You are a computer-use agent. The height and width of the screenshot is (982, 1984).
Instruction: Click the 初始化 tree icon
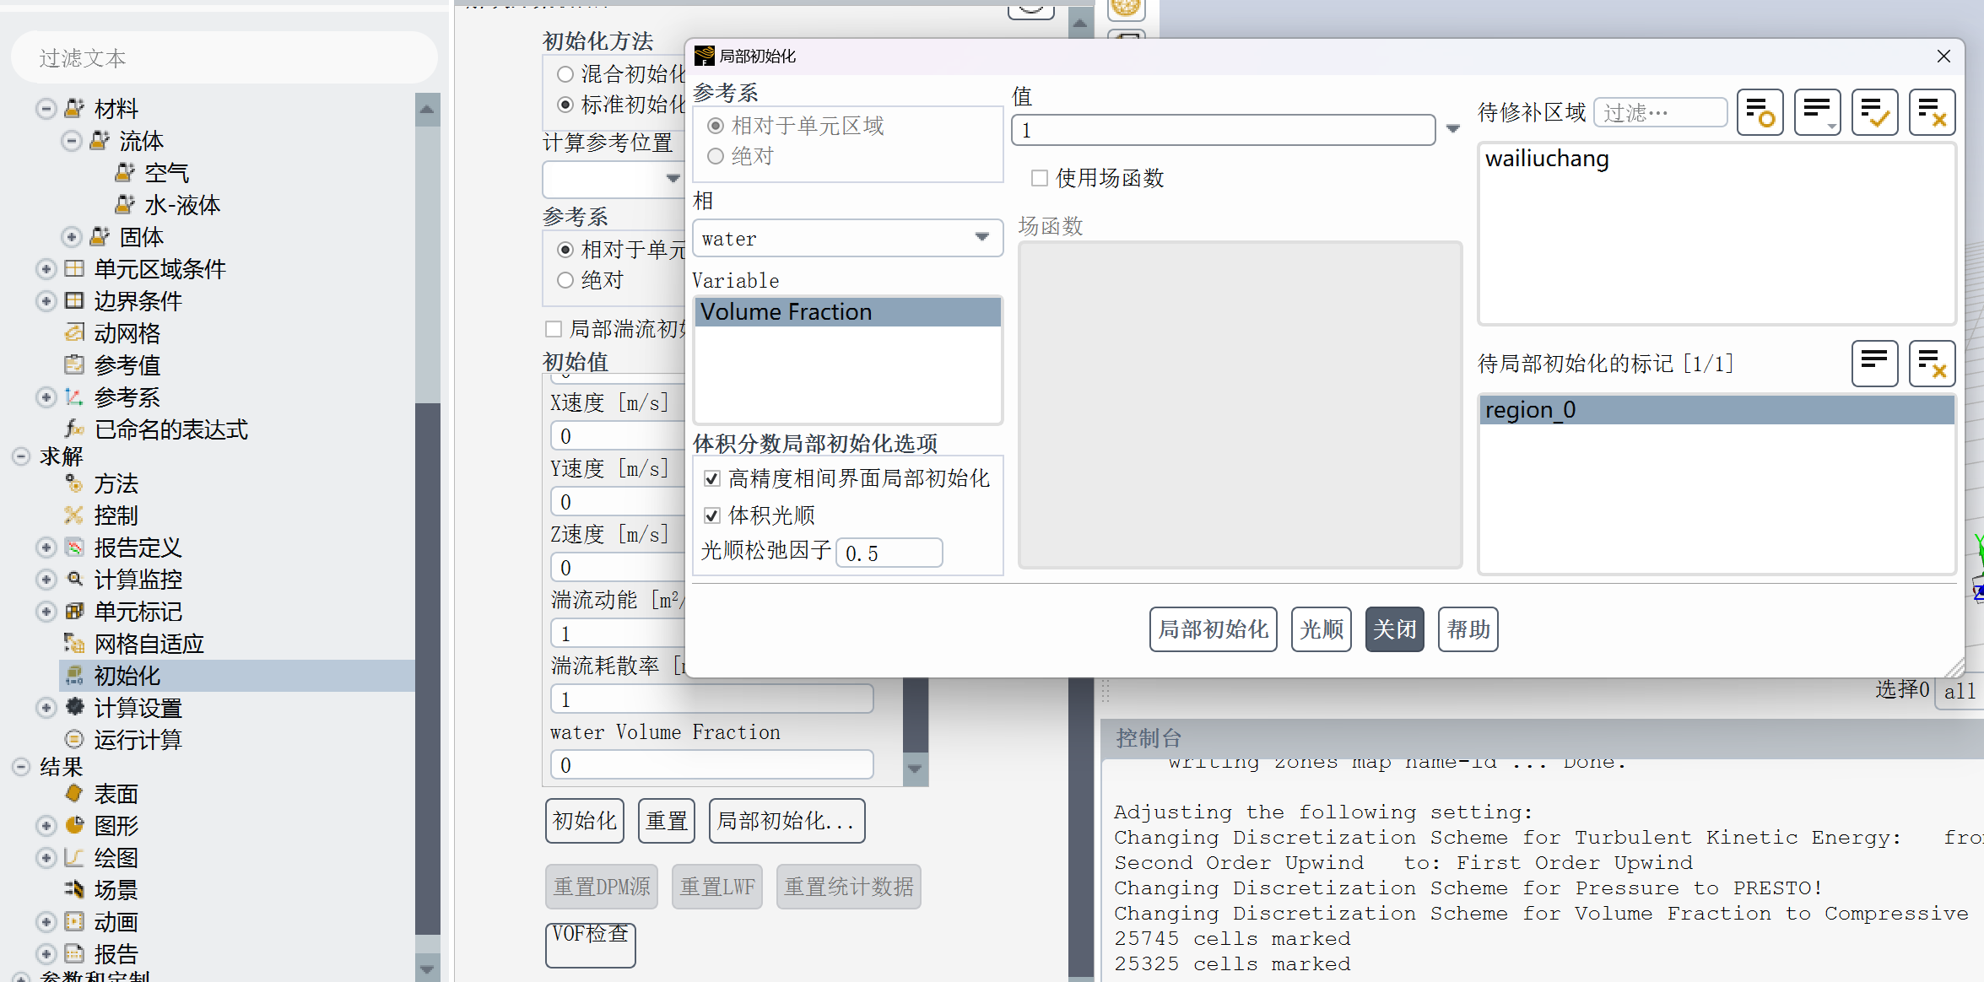pos(74,676)
